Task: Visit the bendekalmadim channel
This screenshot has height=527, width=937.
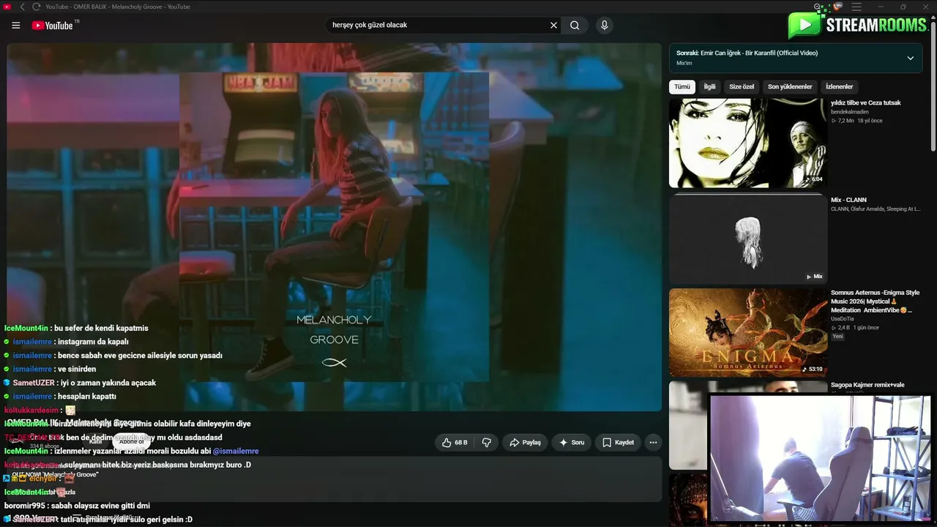Action: 850,112
